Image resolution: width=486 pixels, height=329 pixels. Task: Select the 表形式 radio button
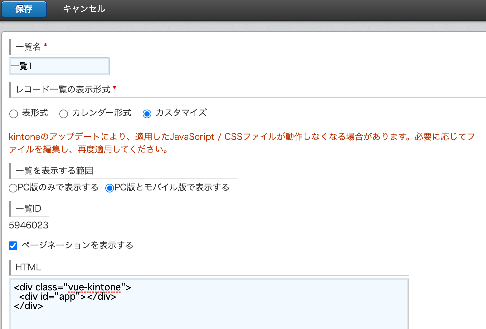[14, 114]
